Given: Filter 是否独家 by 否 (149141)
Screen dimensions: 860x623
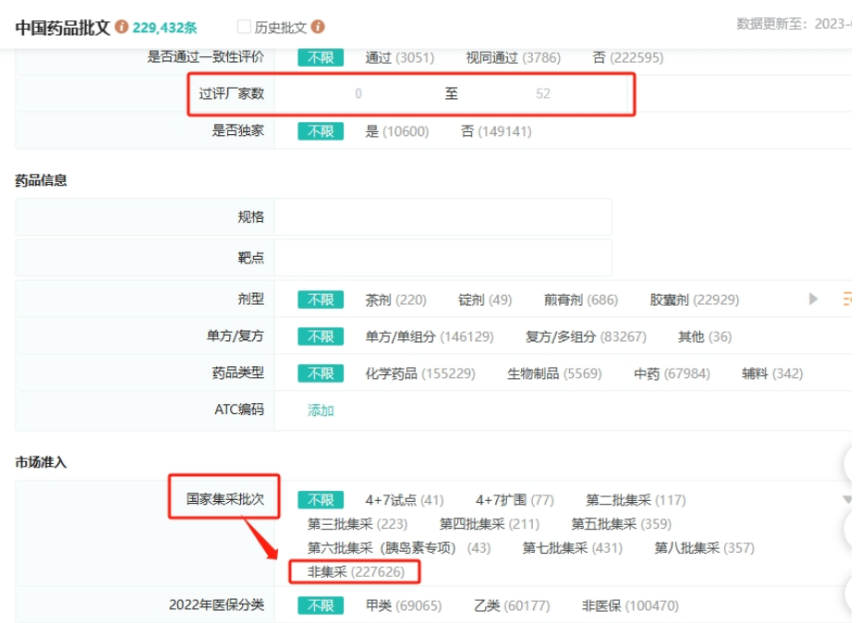Looking at the screenshot, I should click(x=496, y=131).
